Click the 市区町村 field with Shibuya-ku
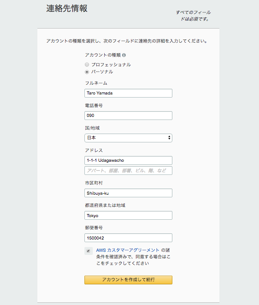The height and width of the screenshot is (305, 259). [128, 193]
